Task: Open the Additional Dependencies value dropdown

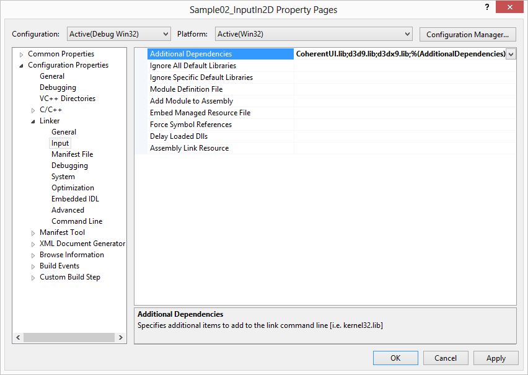Action: point(510,54)
